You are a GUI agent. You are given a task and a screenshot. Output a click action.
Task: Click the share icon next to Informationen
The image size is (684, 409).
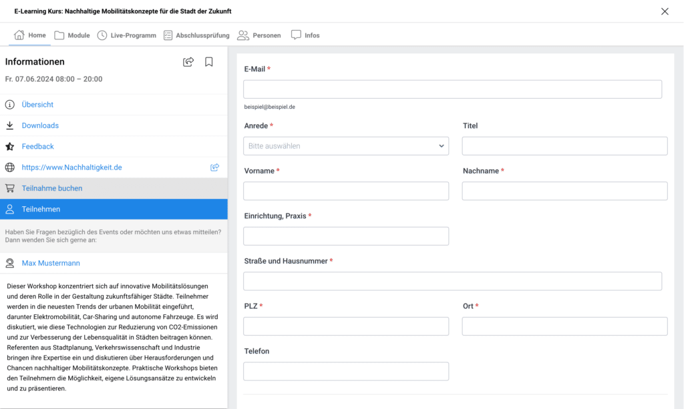188,62
